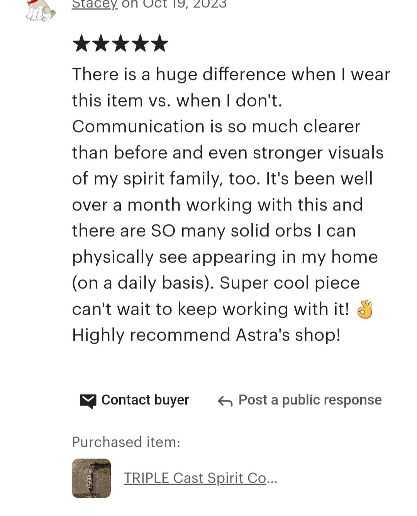This screenshot has height=516, width=417.
Task: Open Stacey's profile avatar image
Action: (41, 10)
